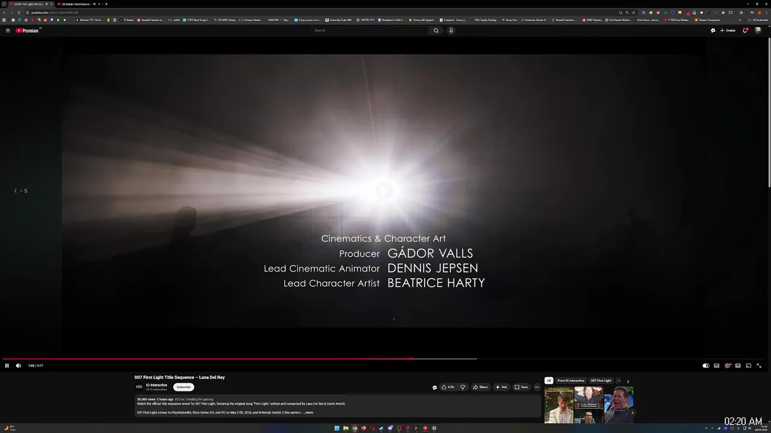Open IO Interactive channel name link
Image resolution: width=771 pixels, height=433 pixels.
tap(157, 385)
